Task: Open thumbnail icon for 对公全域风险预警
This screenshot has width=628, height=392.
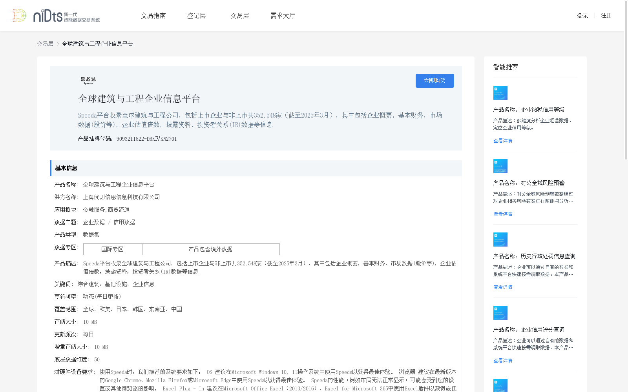Action: (500, 166)
